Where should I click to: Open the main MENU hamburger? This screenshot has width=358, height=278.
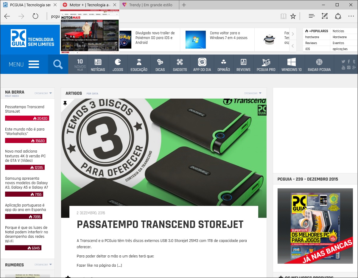click(x=24, y=64)
